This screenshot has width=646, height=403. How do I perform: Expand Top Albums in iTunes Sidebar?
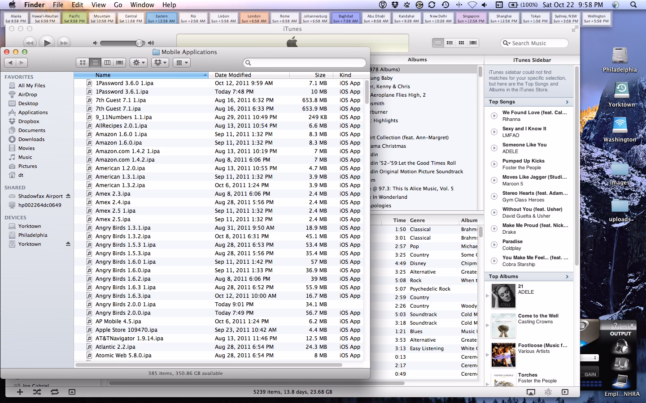[x=567, y=277]
